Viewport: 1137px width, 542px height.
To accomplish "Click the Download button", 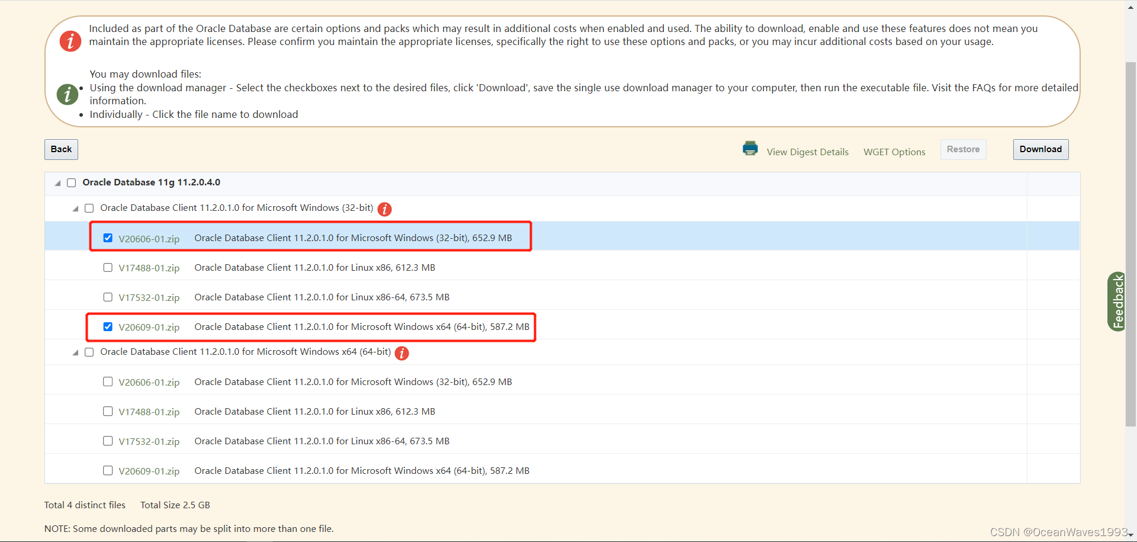I will click(x=1040, y=149).
